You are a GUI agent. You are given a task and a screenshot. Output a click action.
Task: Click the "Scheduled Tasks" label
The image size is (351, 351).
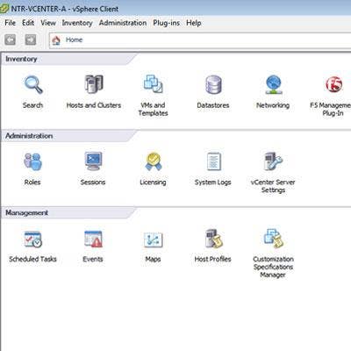point(32,259)
